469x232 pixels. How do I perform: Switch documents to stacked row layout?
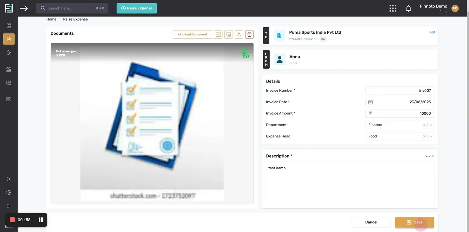tap(218, 34)
